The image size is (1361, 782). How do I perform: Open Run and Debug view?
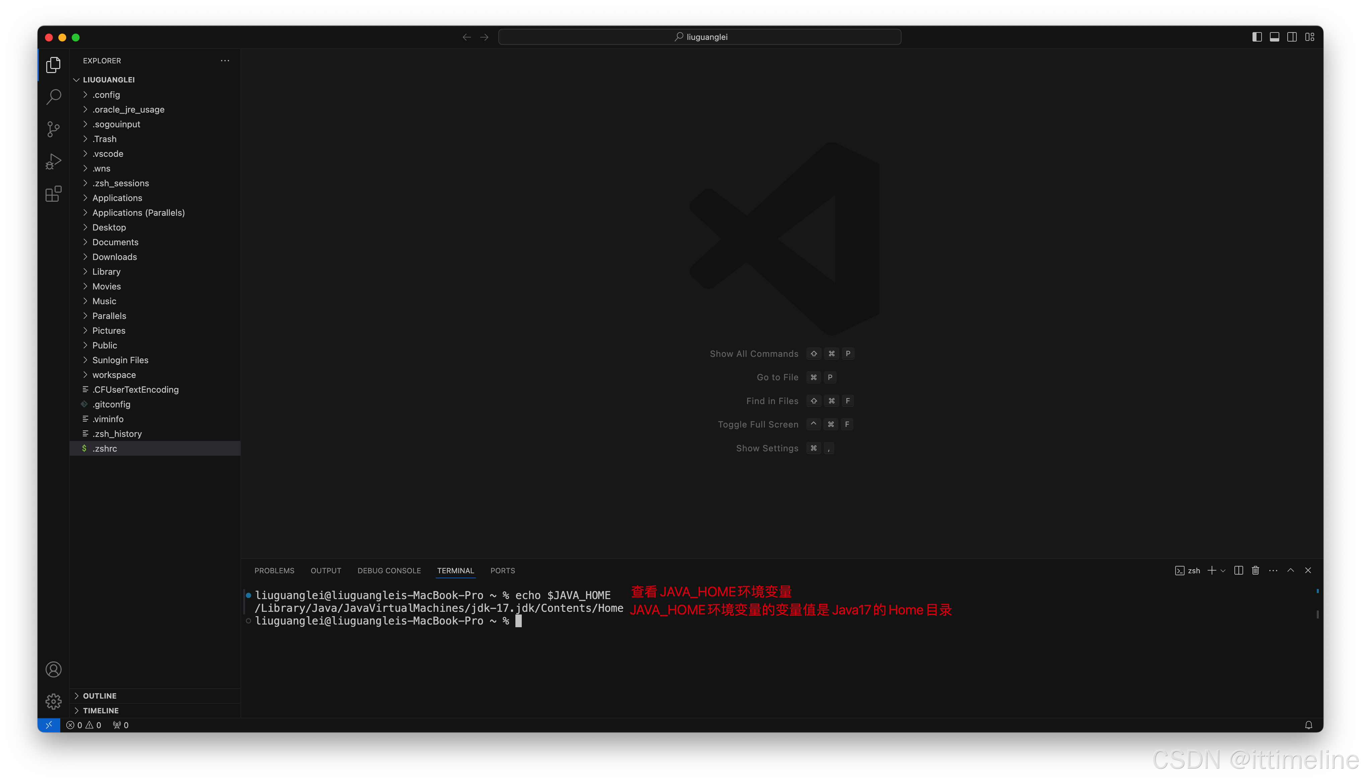53,161
